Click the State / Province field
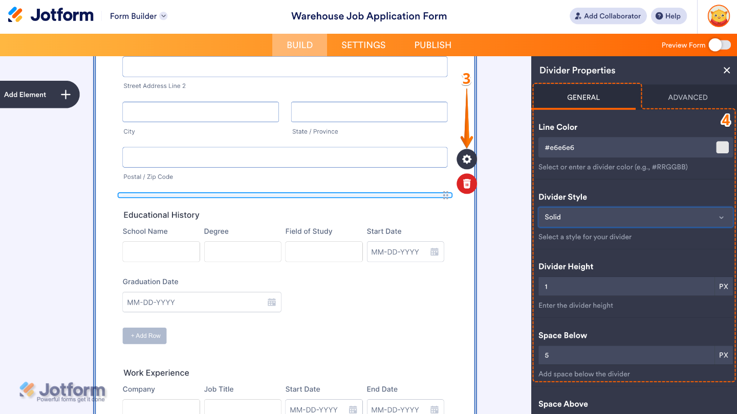The image size is (737, 414). 370,112
